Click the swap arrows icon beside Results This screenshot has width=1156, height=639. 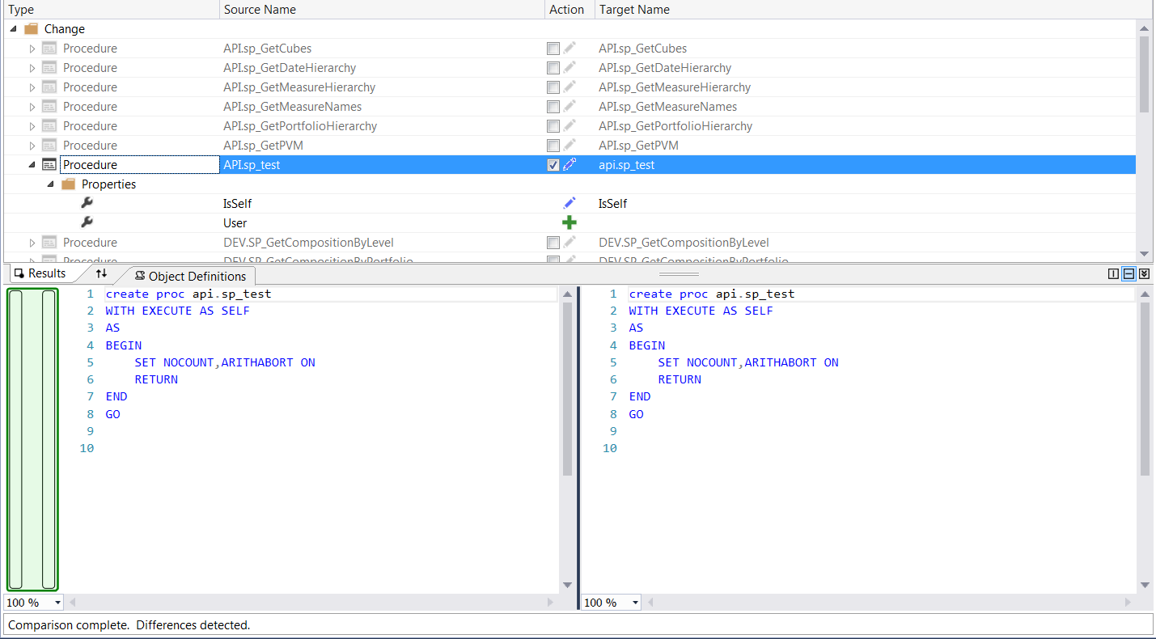point(101,274)
